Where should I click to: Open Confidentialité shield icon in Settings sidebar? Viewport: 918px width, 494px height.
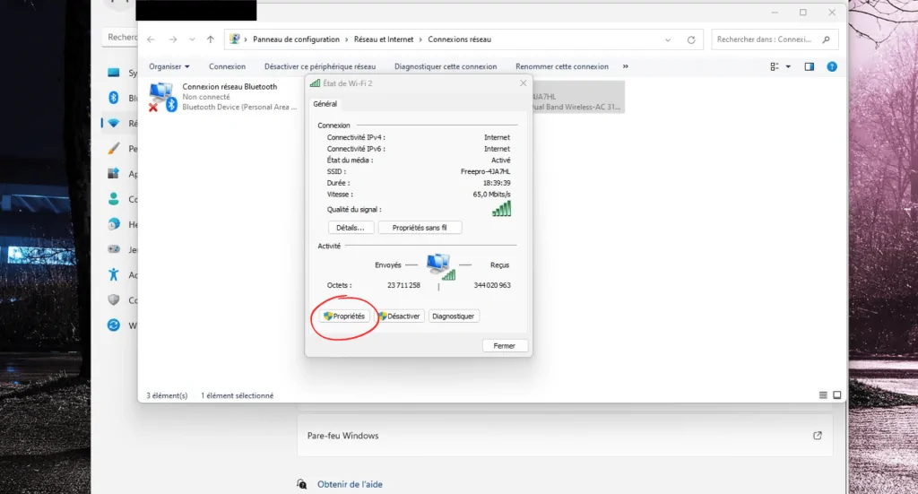(x=114, y=299)
